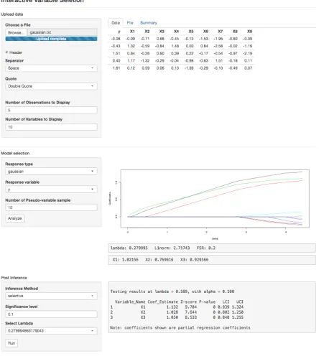The height and width of the screenshot is (364, 319).
Task: Switch to the Summary tab
Action: point(149,23)
